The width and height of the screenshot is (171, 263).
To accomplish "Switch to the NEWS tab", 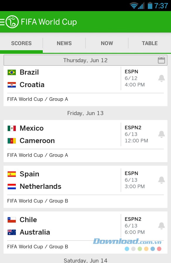I will click(64, 43).
